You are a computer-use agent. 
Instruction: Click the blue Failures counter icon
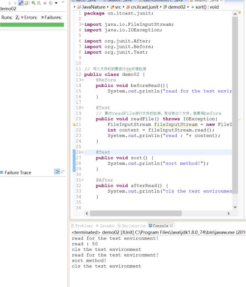click(42, 17)
